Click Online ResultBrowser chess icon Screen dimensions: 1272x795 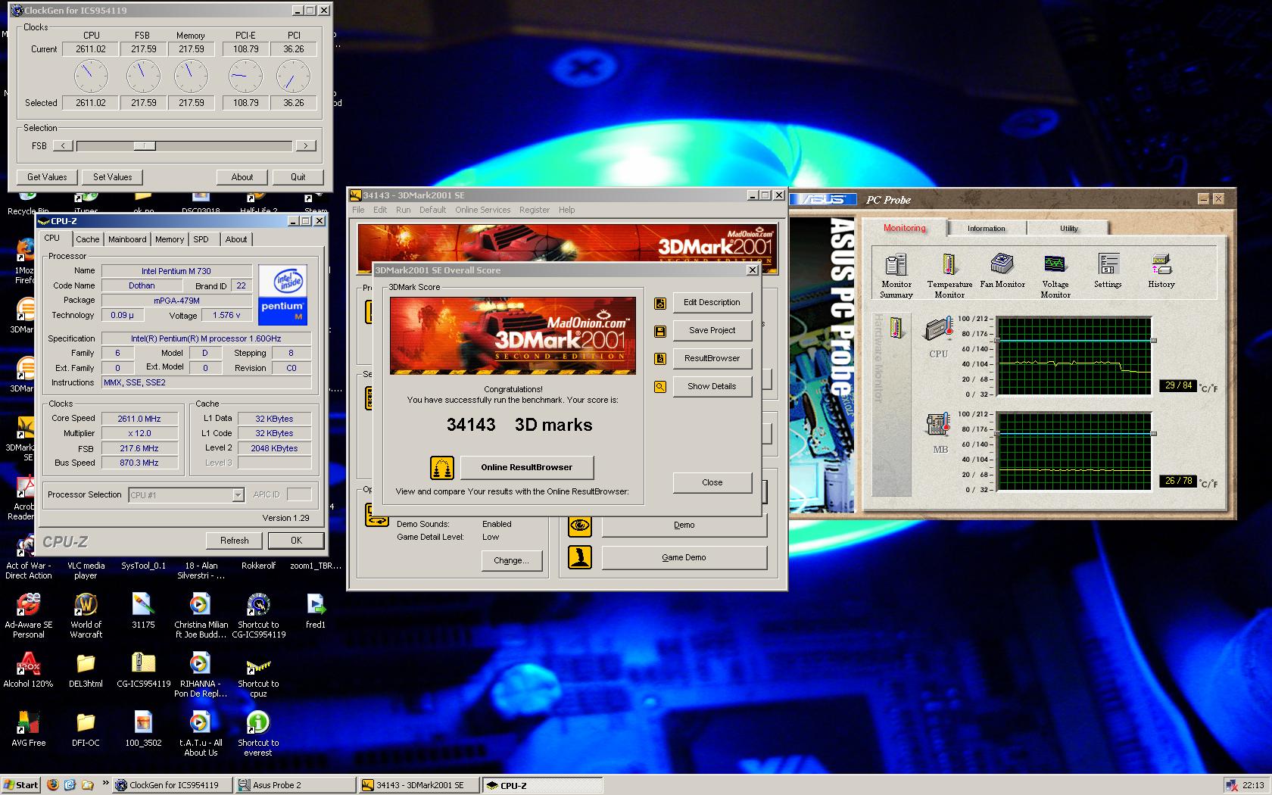(442, 467)
